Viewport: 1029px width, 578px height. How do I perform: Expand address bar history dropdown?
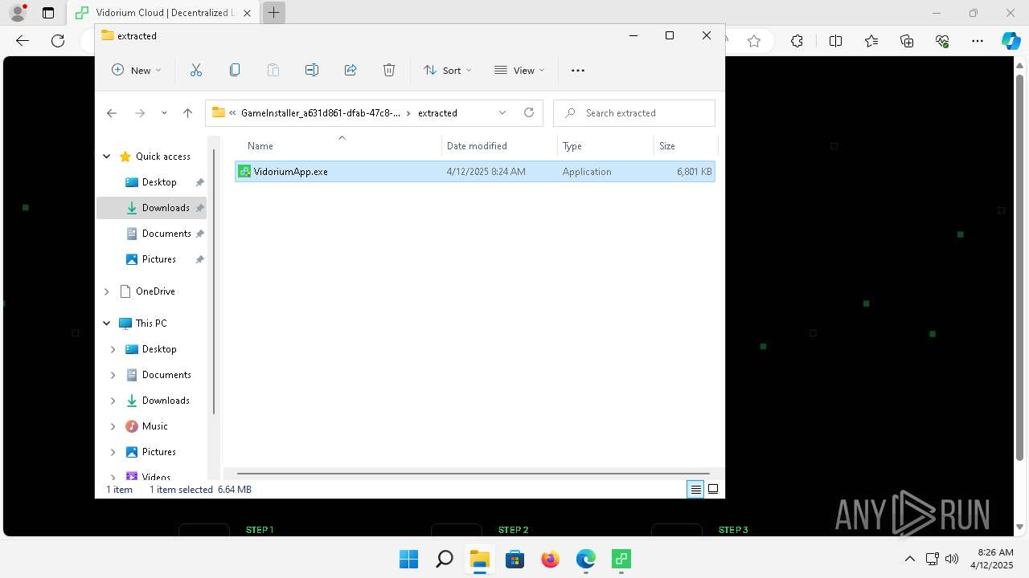coord(502,112)
